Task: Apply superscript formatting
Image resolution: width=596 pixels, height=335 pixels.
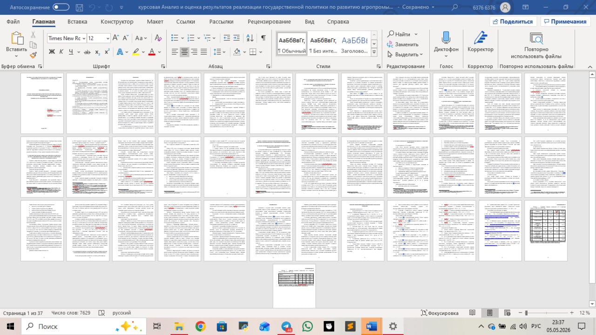Action: (107, 52)
